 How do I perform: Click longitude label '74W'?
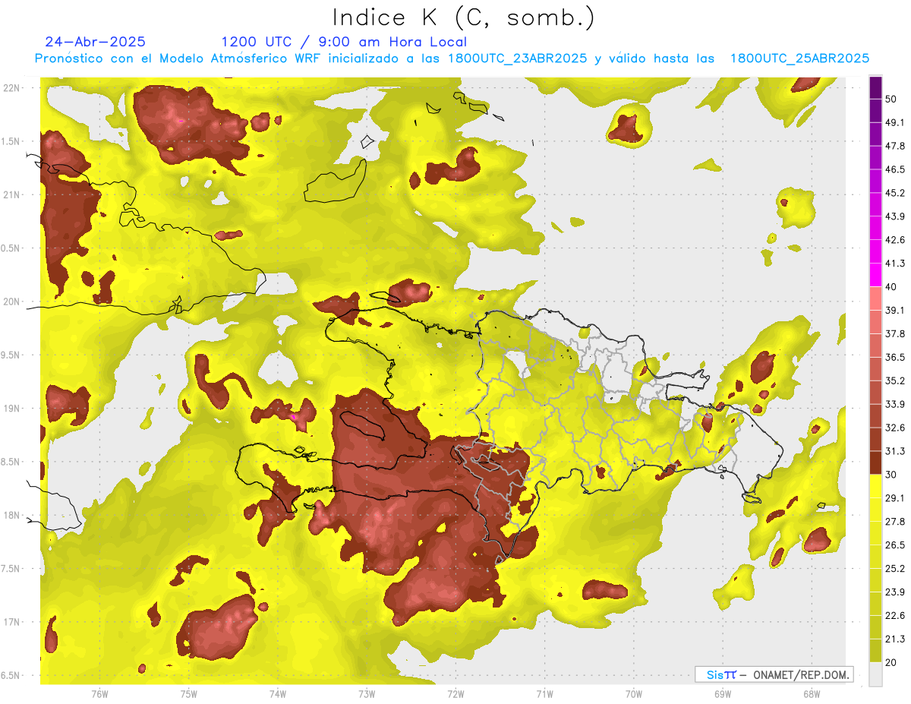(x=277, y=693)
